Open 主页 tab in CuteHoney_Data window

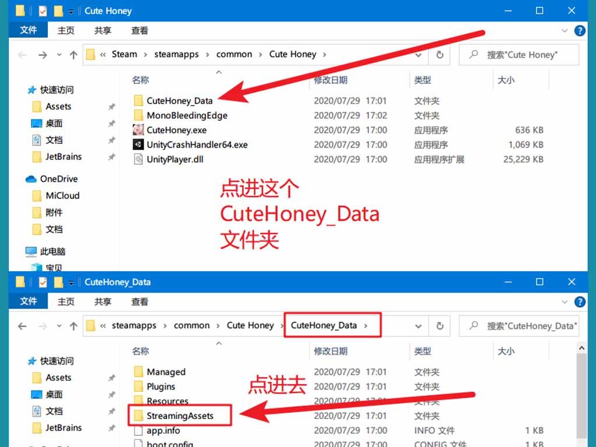66,301
